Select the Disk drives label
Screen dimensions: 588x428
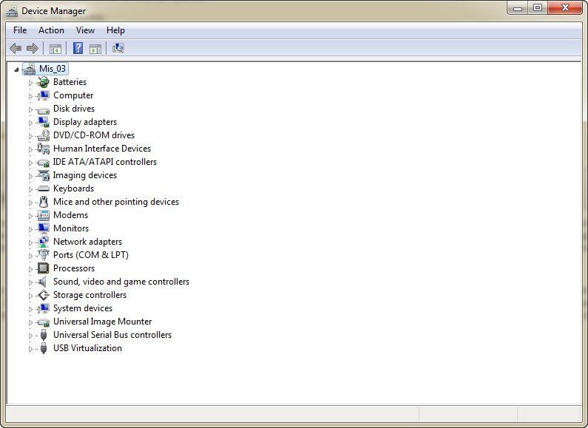(x=74, y=109)
